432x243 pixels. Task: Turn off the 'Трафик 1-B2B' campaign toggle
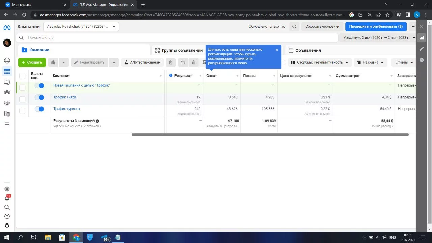pyautogui.click(x=39, y=98)
